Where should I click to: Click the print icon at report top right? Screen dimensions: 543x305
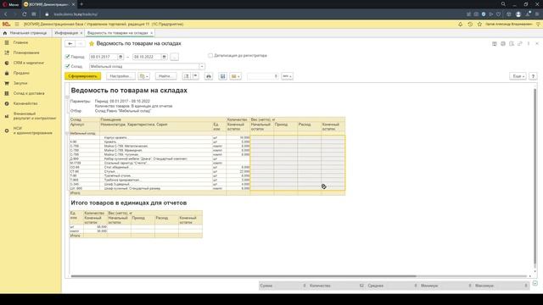503,43
